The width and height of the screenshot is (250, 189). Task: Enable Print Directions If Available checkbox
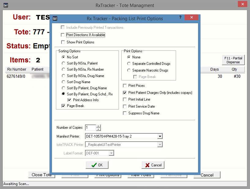pos(63,35)
